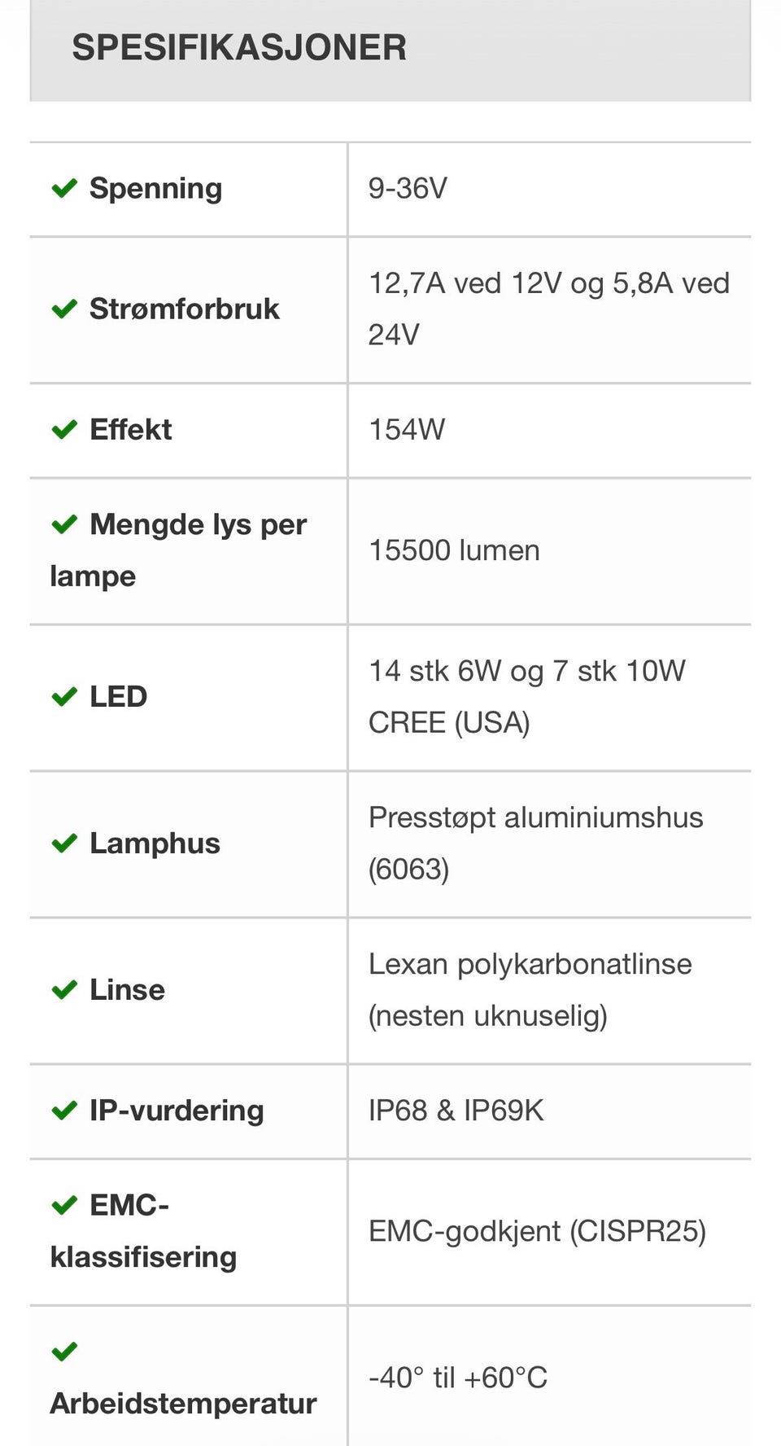Click the green checkmark next to LED
Screen dimensions: 781x1446
point(64,697)
